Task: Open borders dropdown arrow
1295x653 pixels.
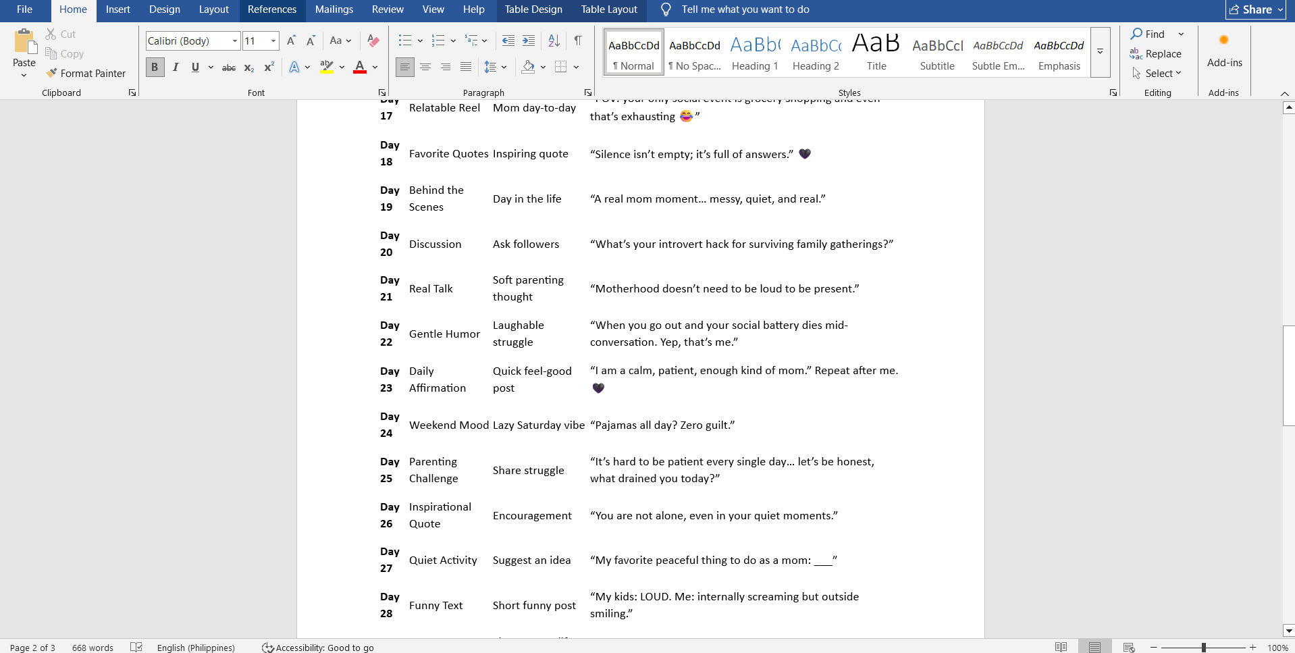Action: click(x=576, y=67)
